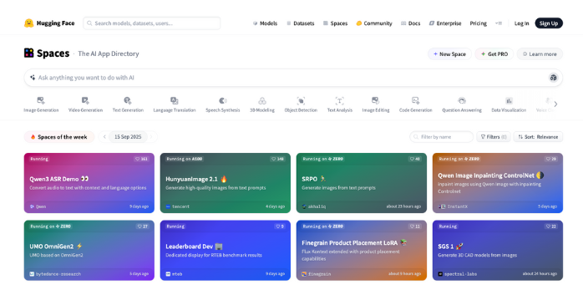This screenshot has width=583, height=305.
Task: Open the Leaderboard Dev space card
Action: 226,251
